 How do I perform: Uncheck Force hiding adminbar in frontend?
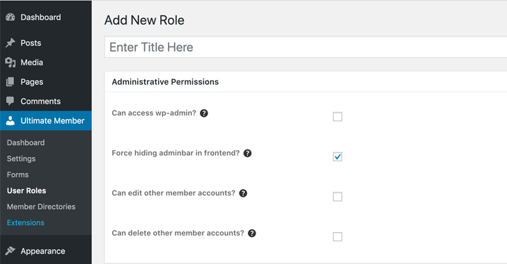[x=337, y=156]
